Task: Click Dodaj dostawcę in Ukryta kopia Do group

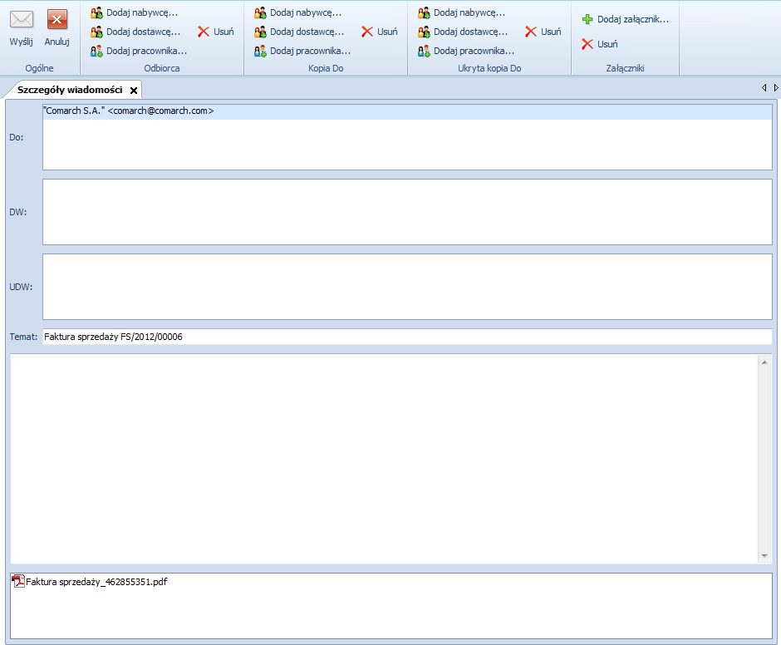Action: pos(464,32)
